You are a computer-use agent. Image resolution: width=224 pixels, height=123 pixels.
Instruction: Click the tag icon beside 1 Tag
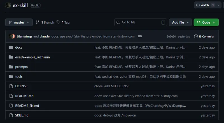coord(58,22)
